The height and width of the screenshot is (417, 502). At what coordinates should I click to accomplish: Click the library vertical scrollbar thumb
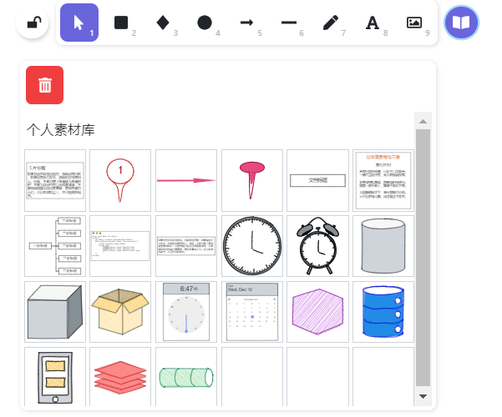coord(423,258)
